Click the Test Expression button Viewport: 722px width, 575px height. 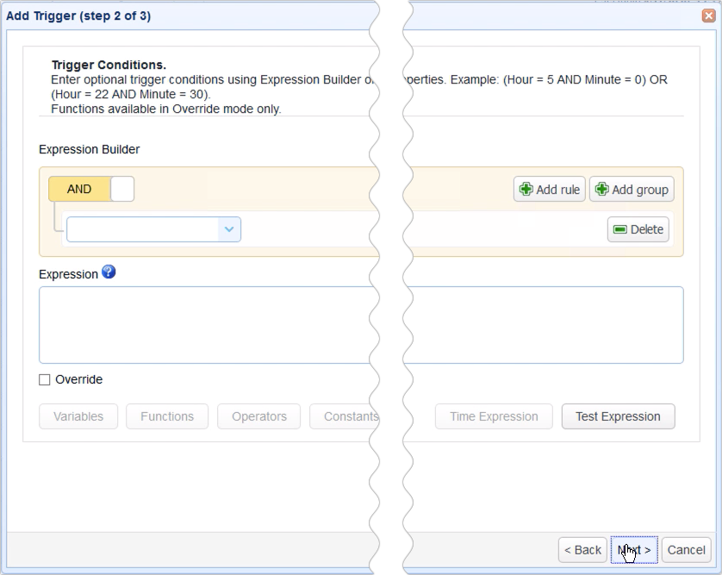(618, 416)
